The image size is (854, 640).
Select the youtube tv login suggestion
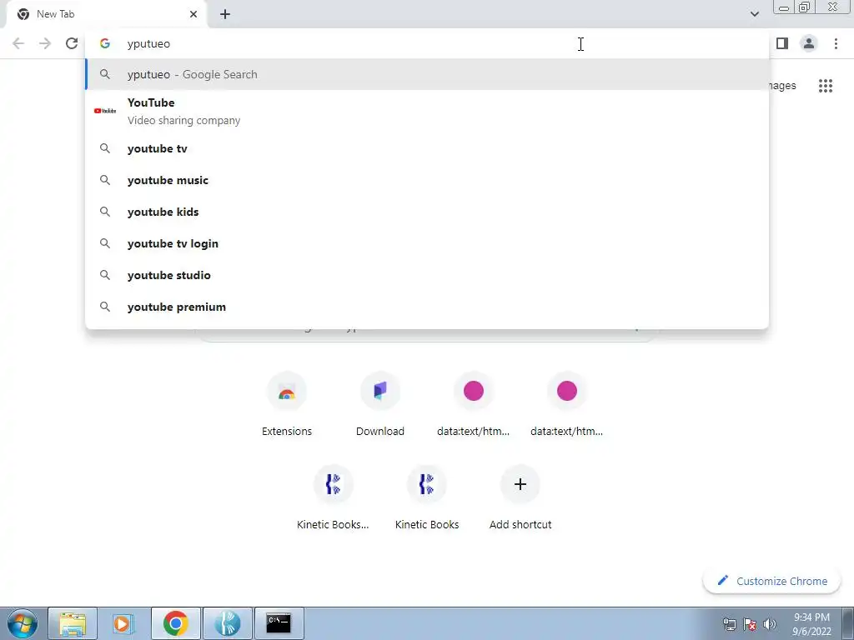coord(427,243)
